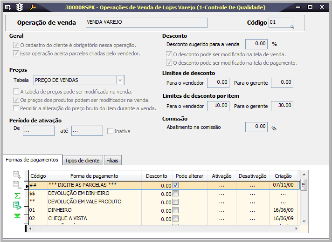This screenshot has height=242, width=332.
Task: Click the Desconto column header
Action: (x=156, y=176)
